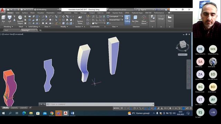
Task: Open the Section Plane tool
Action: 80,20
